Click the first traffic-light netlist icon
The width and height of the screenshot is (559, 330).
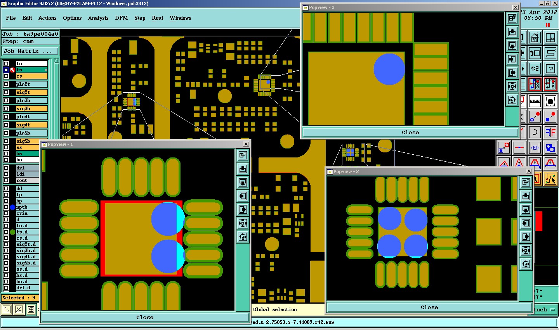click(535, 85)
